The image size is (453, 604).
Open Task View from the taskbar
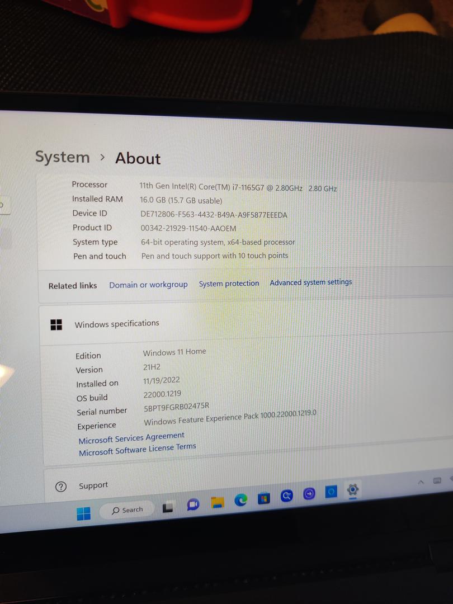168,508
